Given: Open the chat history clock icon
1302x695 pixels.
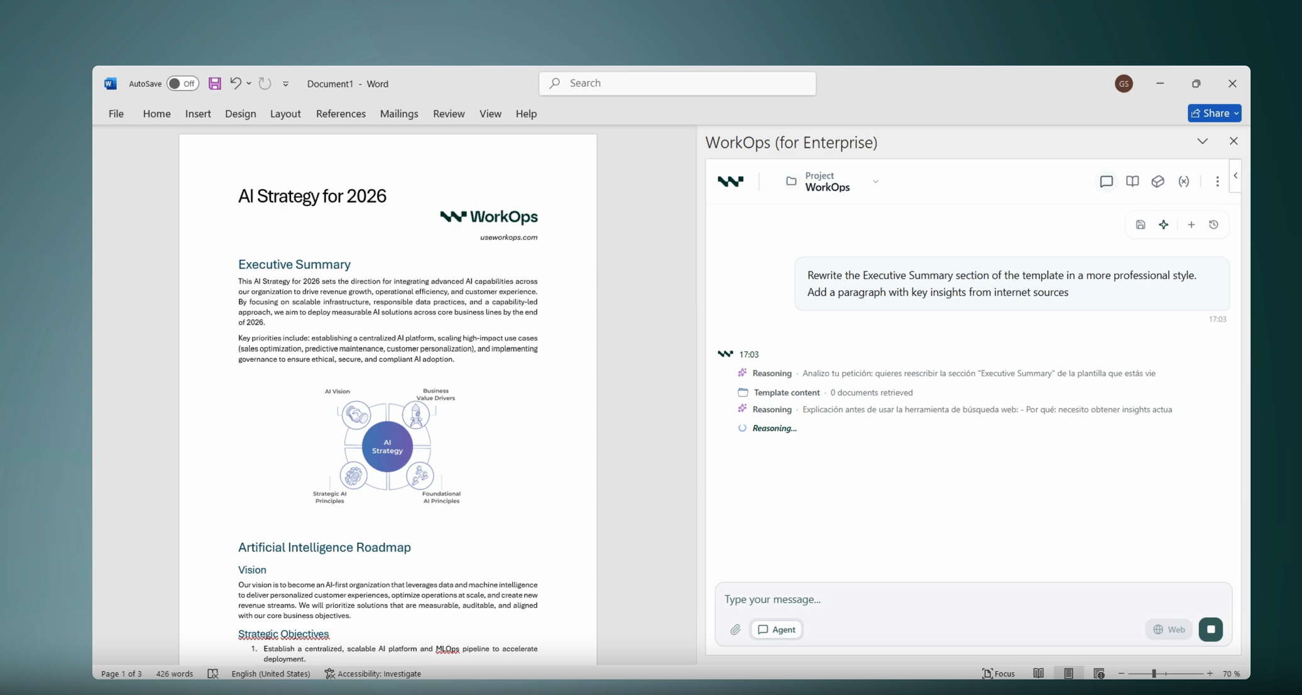Looking at the screenshot, I should (1213, 225).
